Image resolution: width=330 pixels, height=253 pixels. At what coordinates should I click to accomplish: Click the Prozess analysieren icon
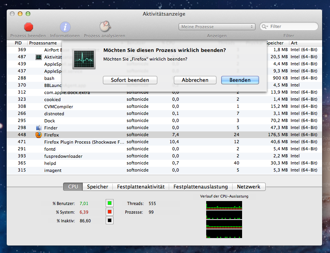point(105,27)
